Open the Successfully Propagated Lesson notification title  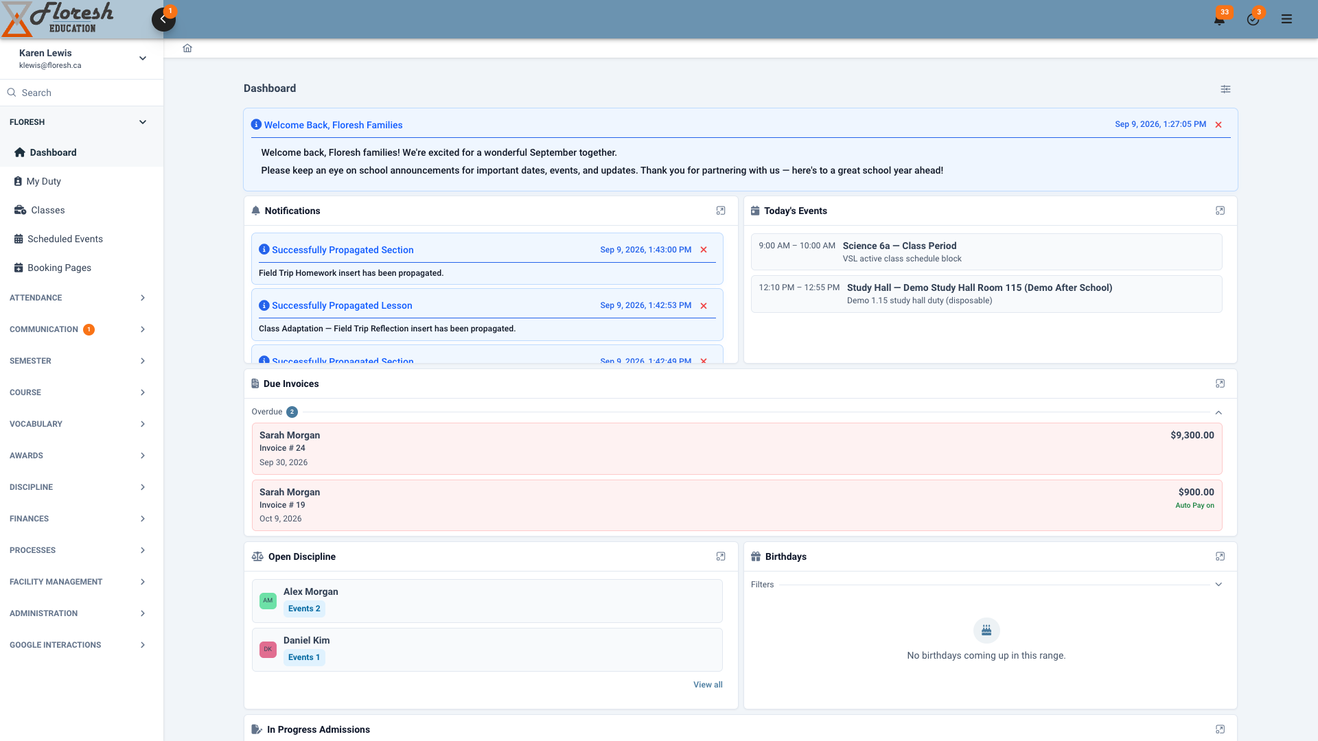tap(342, 305)
